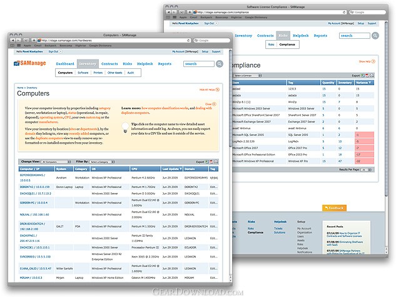Click Safari back arrow in the Computers window
Viewport: 396px width, 297px height.
pyautogui.click(x=13, y=40)
